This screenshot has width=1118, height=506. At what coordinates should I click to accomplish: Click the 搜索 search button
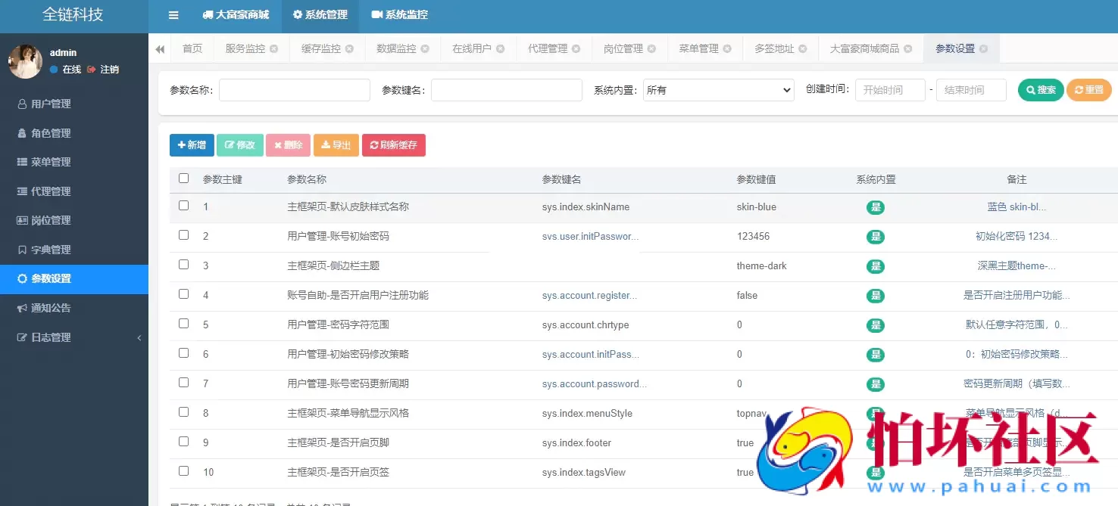click(x=1040, y=89)
